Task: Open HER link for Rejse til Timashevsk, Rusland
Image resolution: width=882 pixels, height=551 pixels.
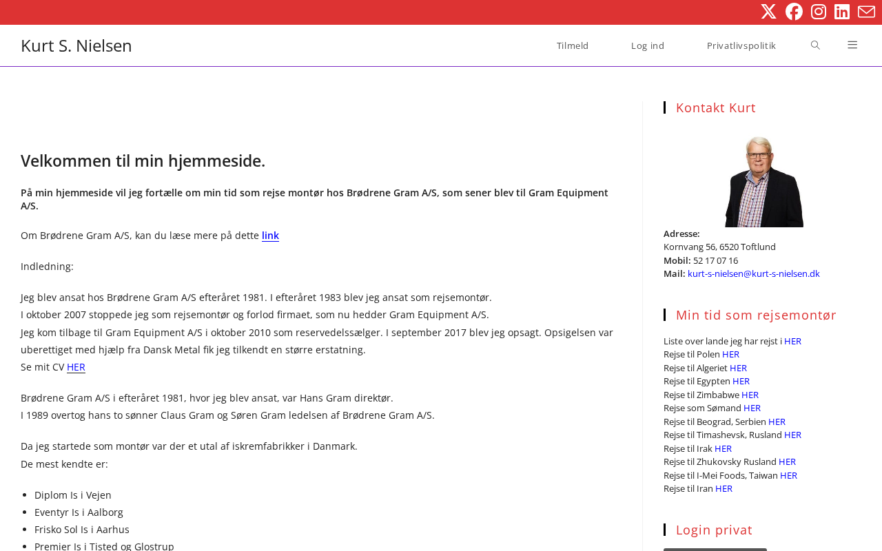Action: (x=792, y=435)
